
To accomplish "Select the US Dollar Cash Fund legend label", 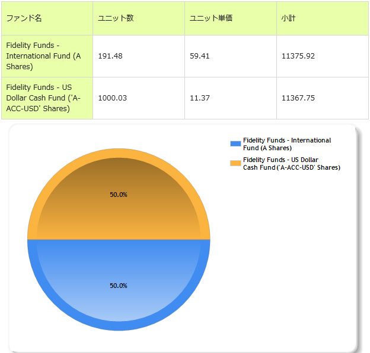I will [291, 163].
